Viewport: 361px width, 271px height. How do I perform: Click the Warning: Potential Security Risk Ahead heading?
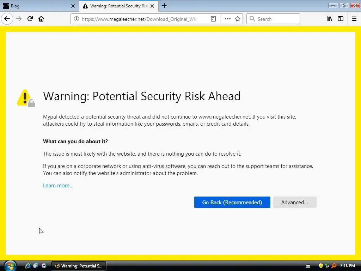142,96
